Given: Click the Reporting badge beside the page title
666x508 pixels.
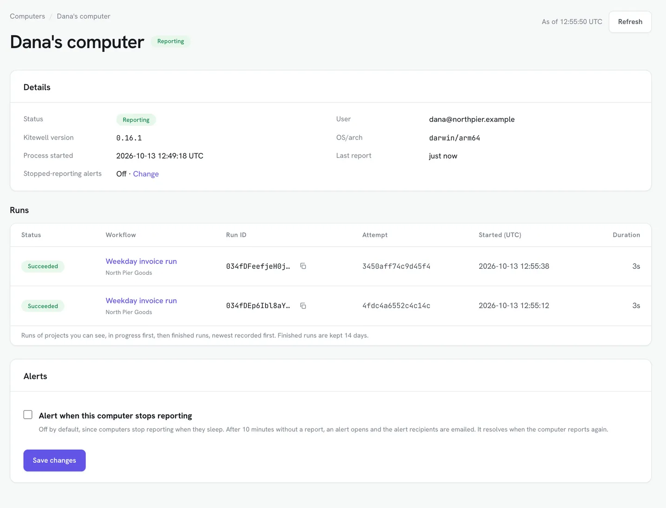Looking at the screenshot, I should pyautogui.click(x=171, y=41).
